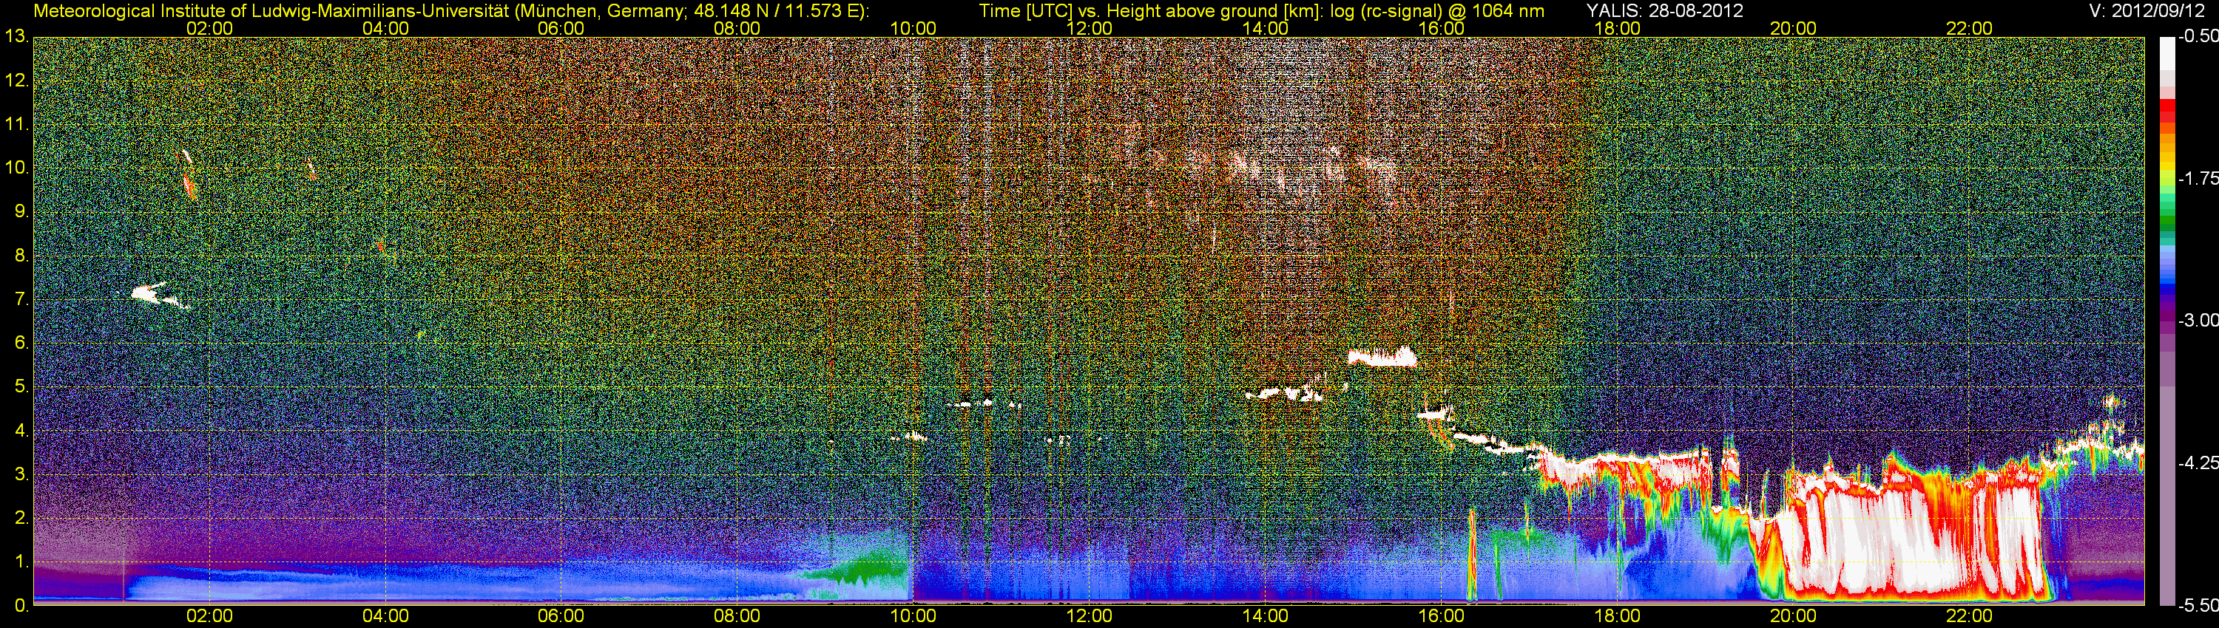Select the 06:00 tick on bottom time axis
This screenshot has height=628, width=2219.
coord(561,616)
